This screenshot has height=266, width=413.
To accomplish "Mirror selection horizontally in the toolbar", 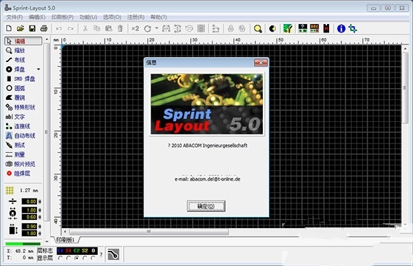I will click(x=166, y=28).
